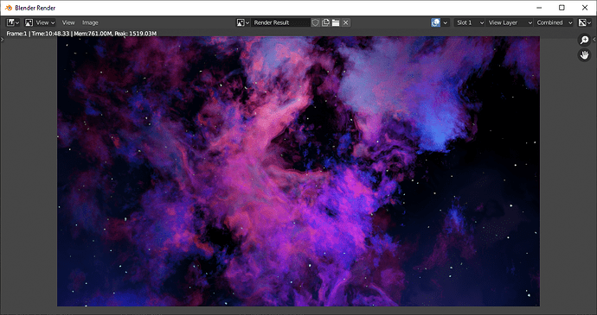Open the gizmo options arrow dropdown
The image size is (597, 315).
(446, 22)
